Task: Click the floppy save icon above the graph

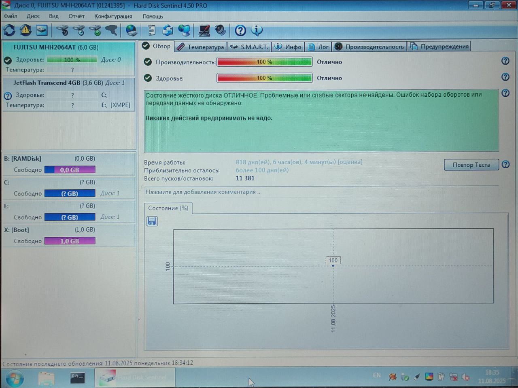Action: pos(152,221)
